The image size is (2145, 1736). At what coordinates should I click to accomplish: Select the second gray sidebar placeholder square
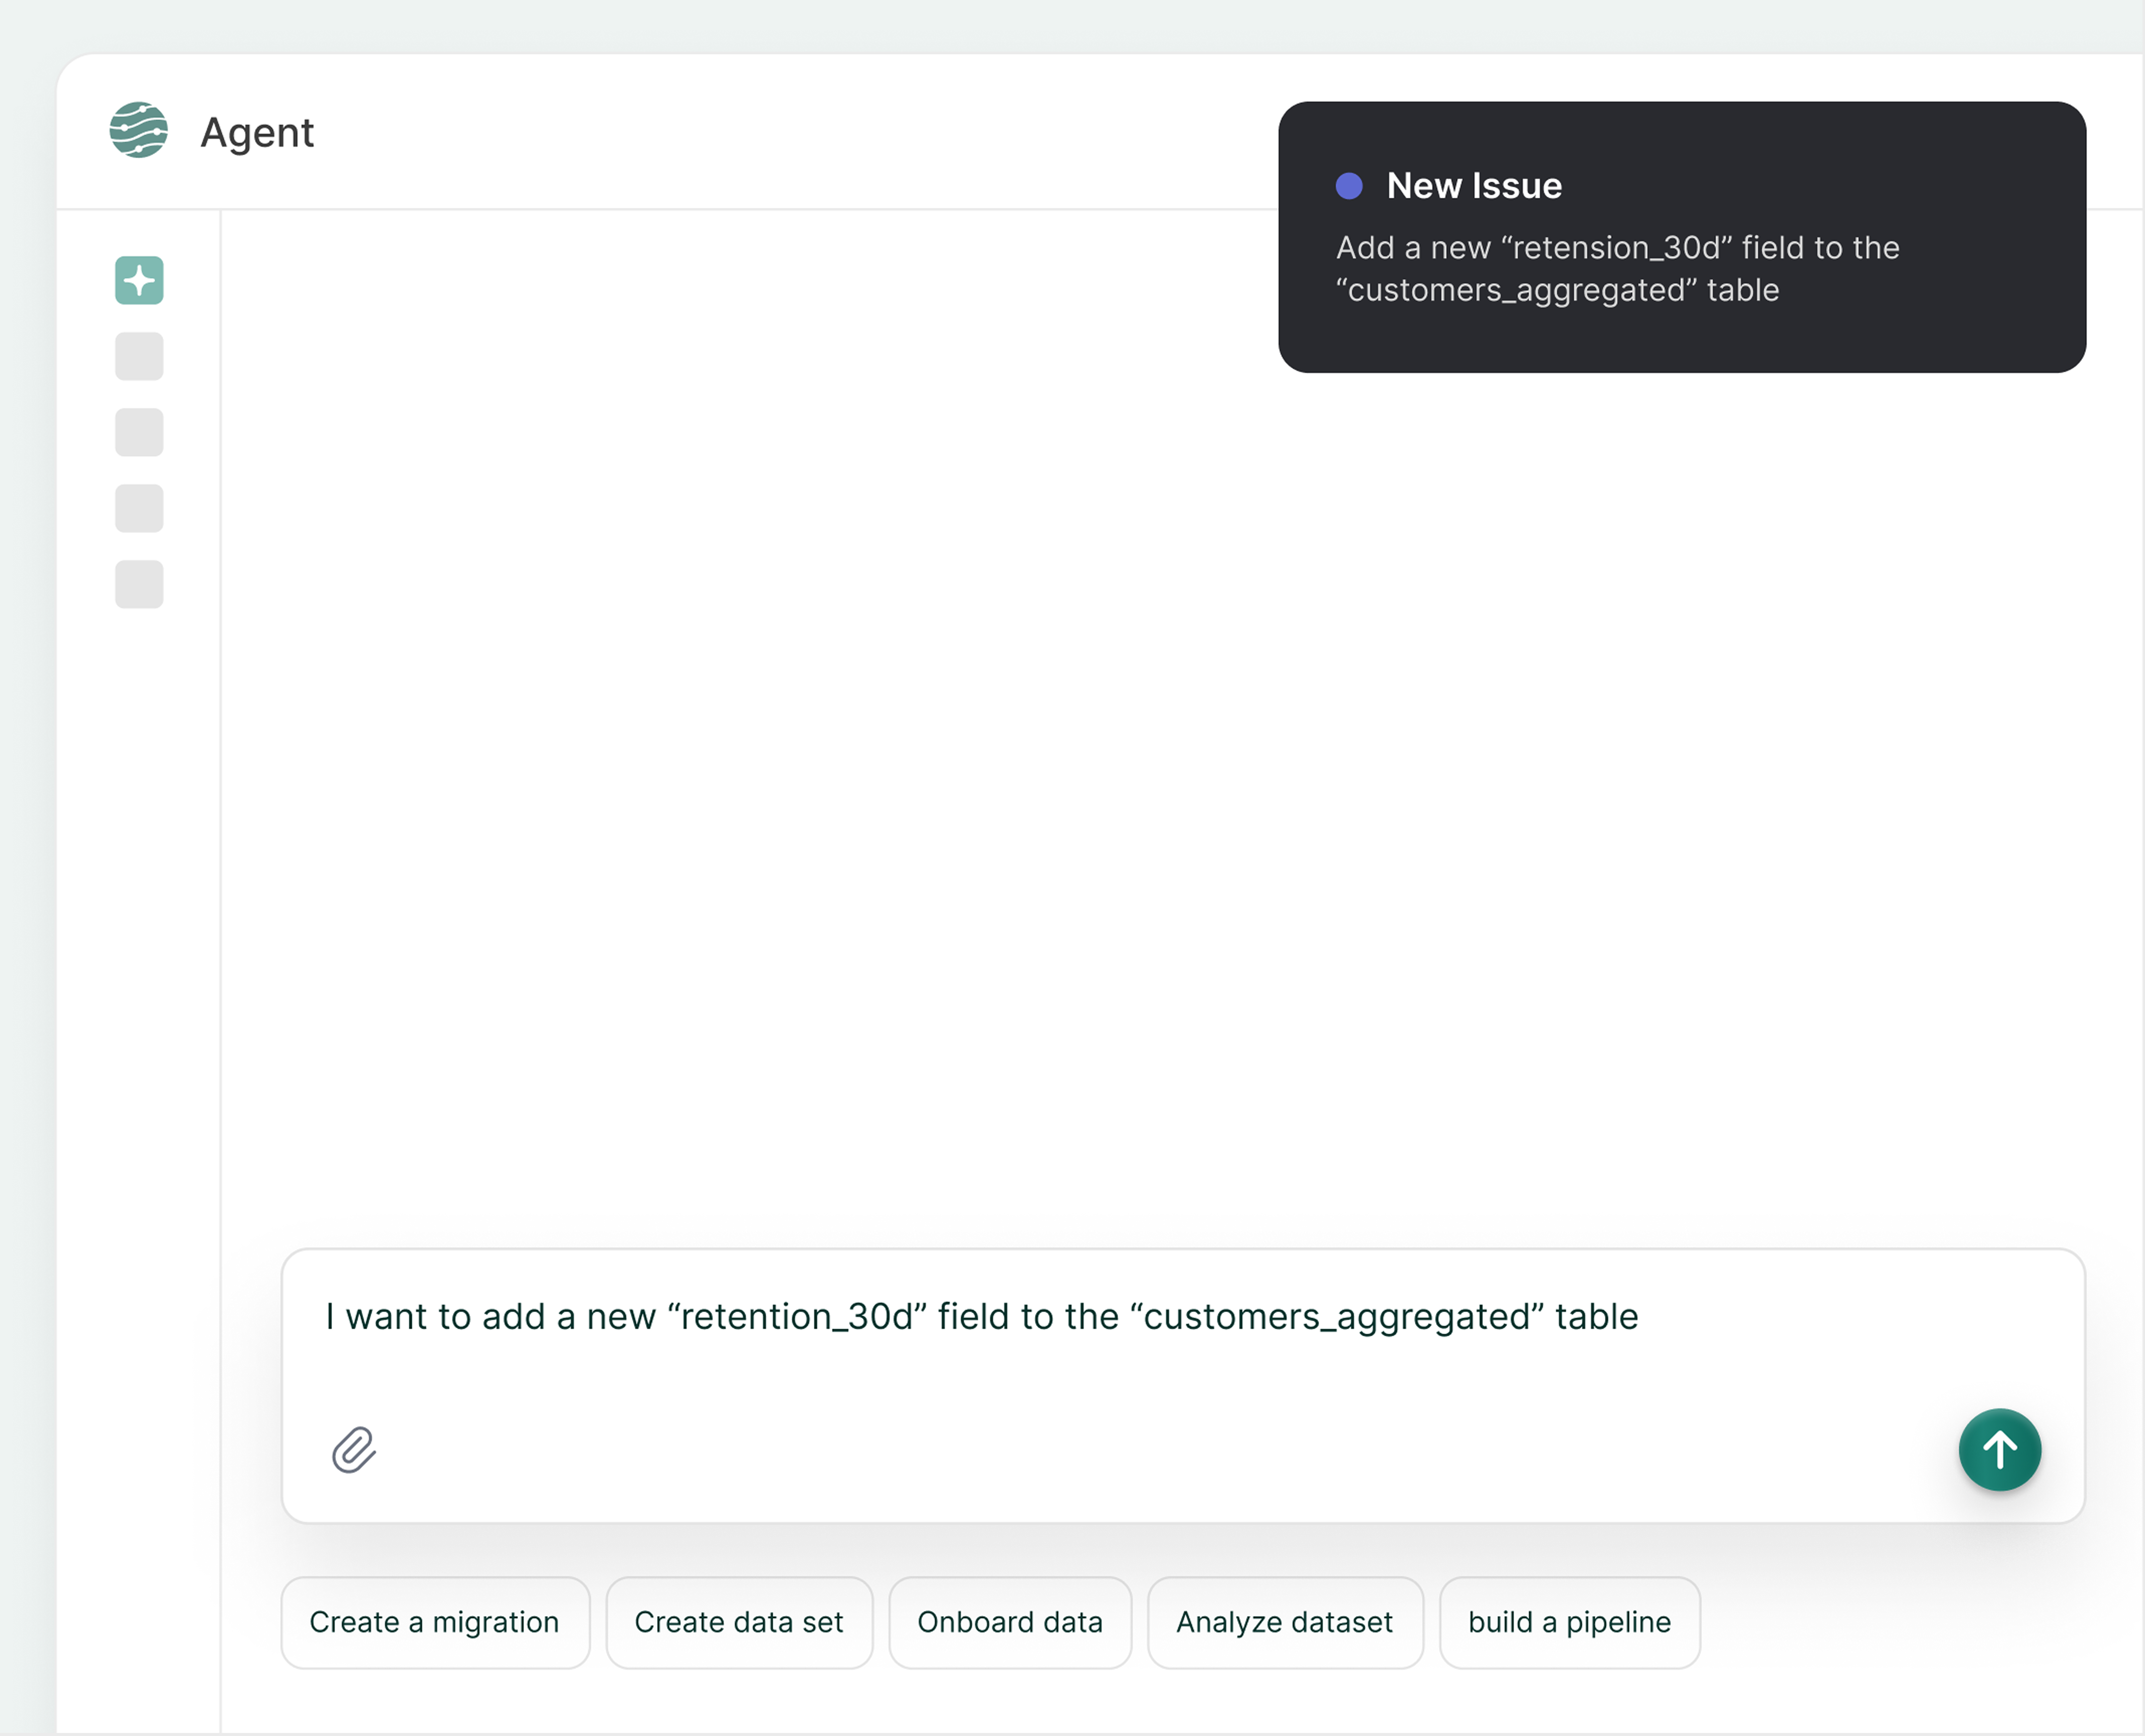pos(139,432)
